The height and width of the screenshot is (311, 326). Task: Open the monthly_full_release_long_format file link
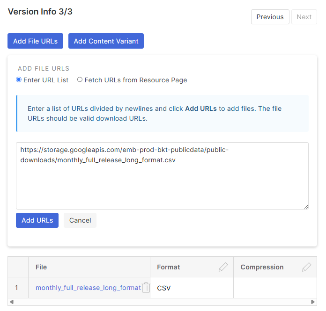[x=88, y=288]
